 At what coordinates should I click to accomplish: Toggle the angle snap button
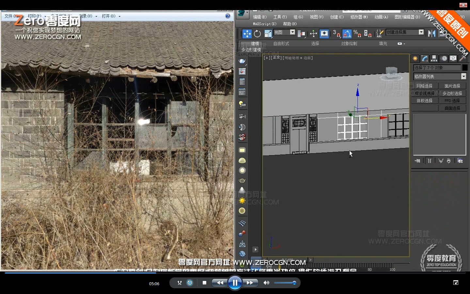point(347,33)
